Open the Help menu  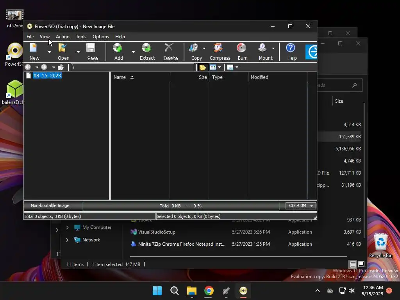pyautogui.click(x=120, y=37)
